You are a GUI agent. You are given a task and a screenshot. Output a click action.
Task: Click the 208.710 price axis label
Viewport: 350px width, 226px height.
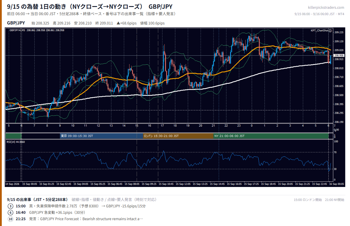pos(339,77)
